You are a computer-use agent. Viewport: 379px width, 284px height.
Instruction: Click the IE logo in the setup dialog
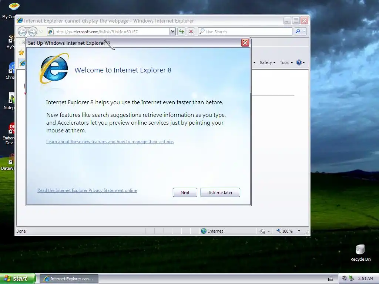54,69
